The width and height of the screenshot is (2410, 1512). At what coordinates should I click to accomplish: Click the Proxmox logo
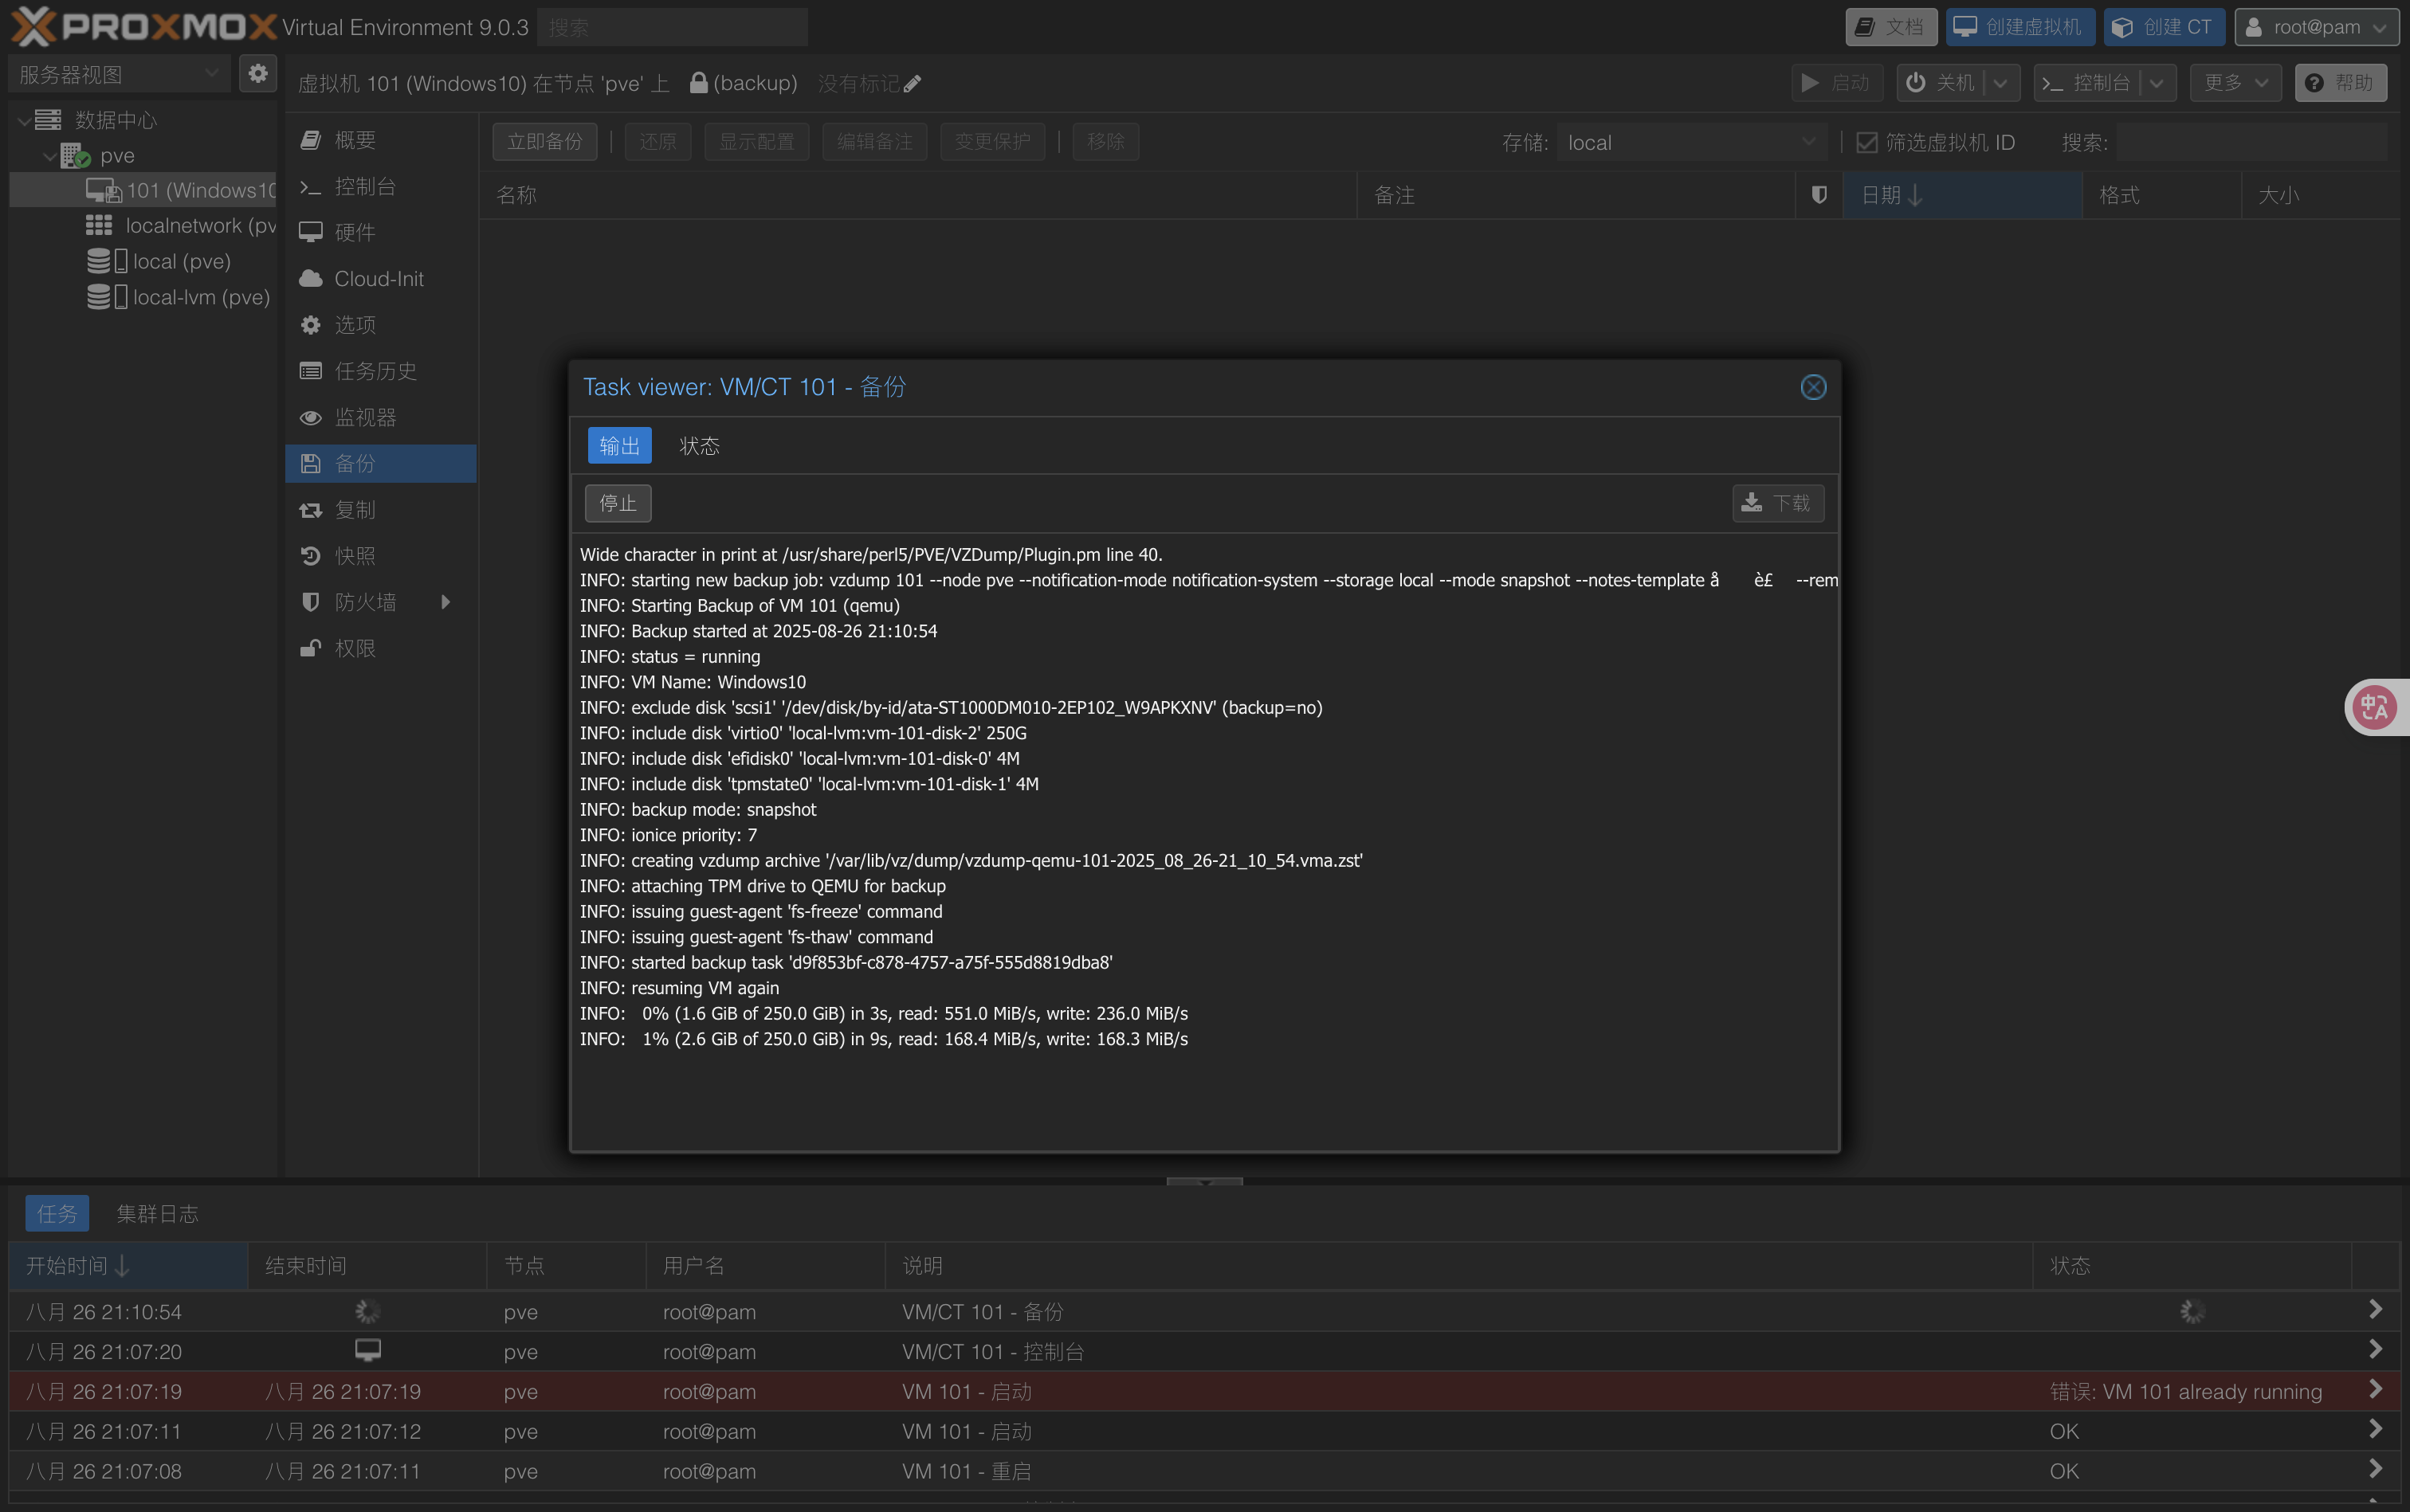(x=144, y=27)
